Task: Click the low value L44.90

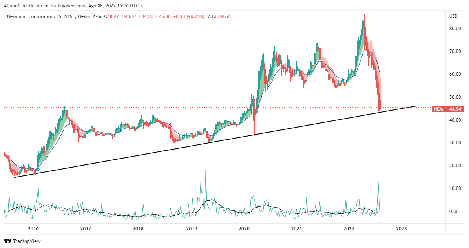Action: [146, 16]
